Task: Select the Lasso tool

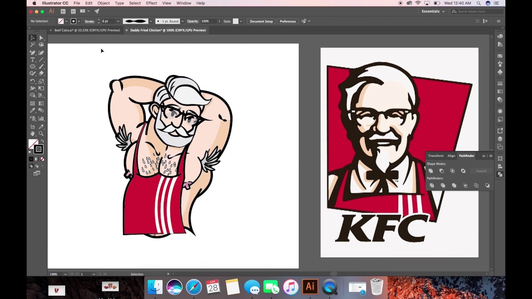Action: point(41,45)
